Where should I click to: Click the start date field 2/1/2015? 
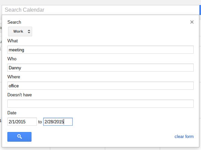22,122
